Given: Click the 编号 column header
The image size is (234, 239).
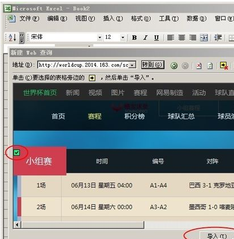Looking at the screenshot, I should [158, 161].
